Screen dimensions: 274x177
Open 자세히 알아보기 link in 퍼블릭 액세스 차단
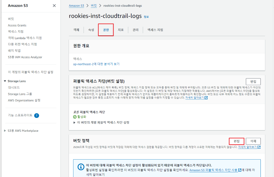(194, 98)
